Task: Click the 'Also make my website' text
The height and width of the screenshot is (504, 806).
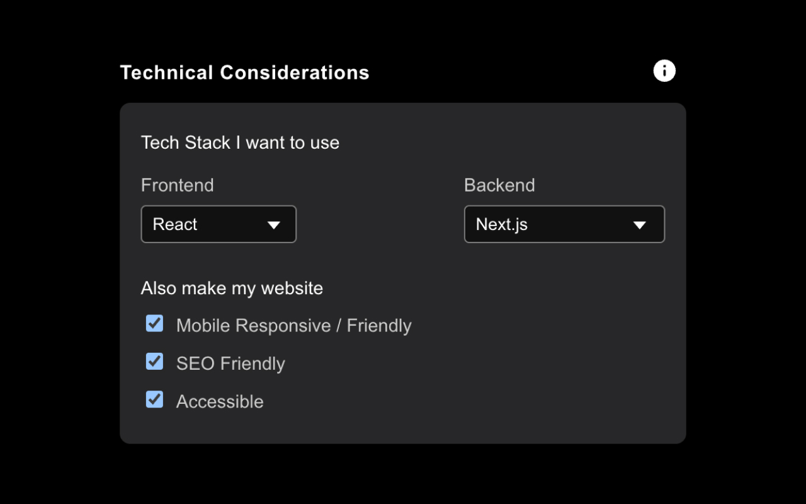Action: pos(232,288)
